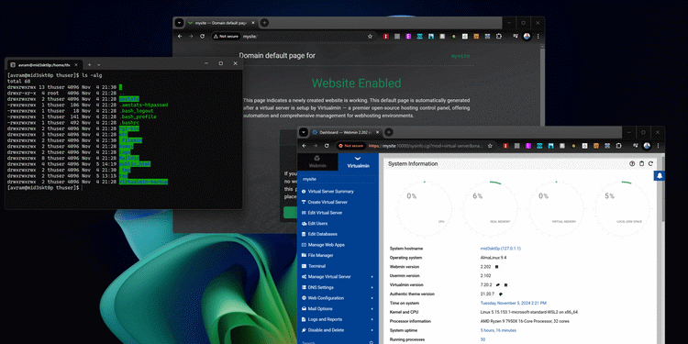
Task: Expand Disable and Delete submenu
Action: point(338,330)
